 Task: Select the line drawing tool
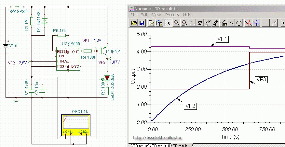pos(231,23)
